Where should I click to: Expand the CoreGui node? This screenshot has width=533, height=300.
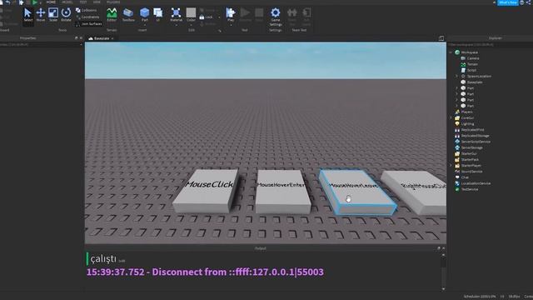pos(451,118)
